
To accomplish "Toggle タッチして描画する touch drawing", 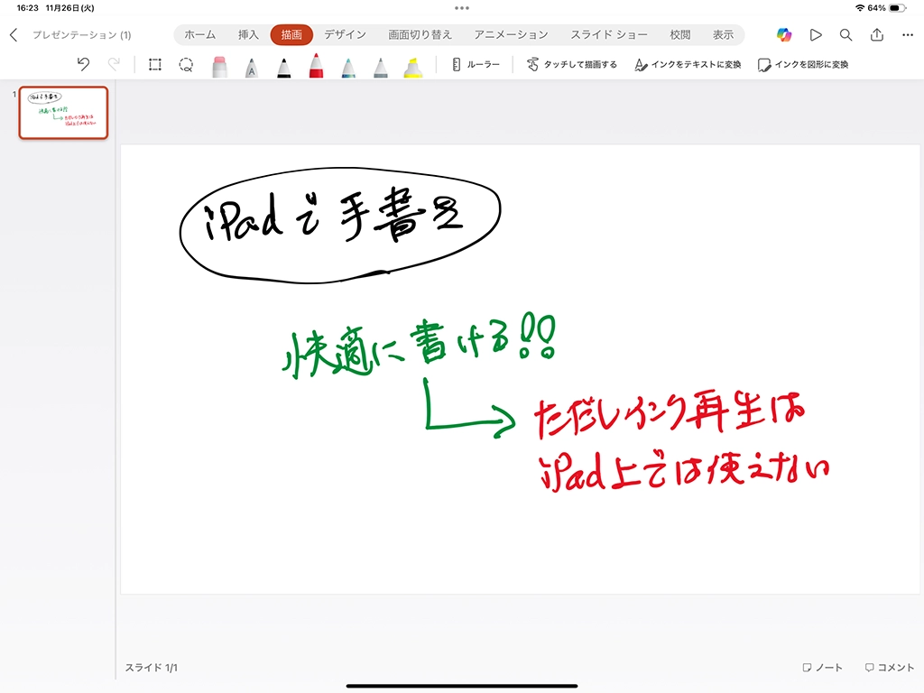I will click(571, 64).
